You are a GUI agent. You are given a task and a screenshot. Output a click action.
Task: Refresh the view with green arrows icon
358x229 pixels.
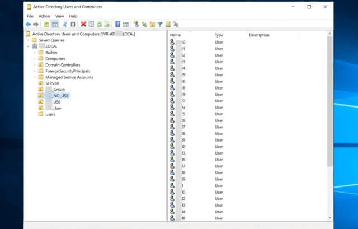100,24
